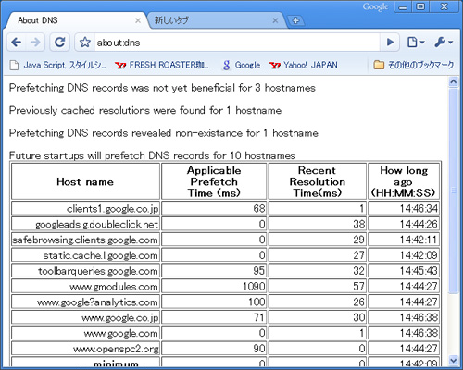Select the safebrowsing.clients.google.com host cell
The image size is (463, 370).
(x=85, y=240)
